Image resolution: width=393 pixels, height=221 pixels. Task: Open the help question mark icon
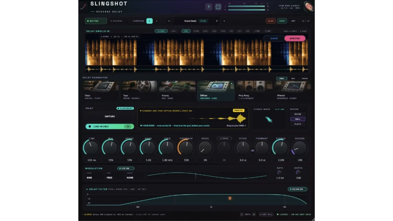[209, 7]
